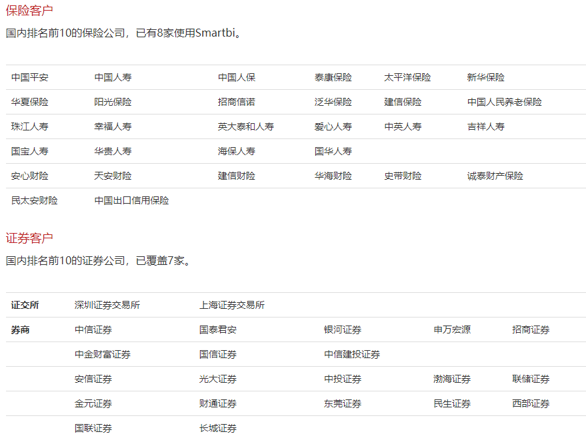Select 深圳证券交易所 in the table

(x=107, y=305)
